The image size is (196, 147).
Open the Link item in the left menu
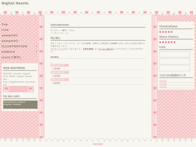point(5,30)
